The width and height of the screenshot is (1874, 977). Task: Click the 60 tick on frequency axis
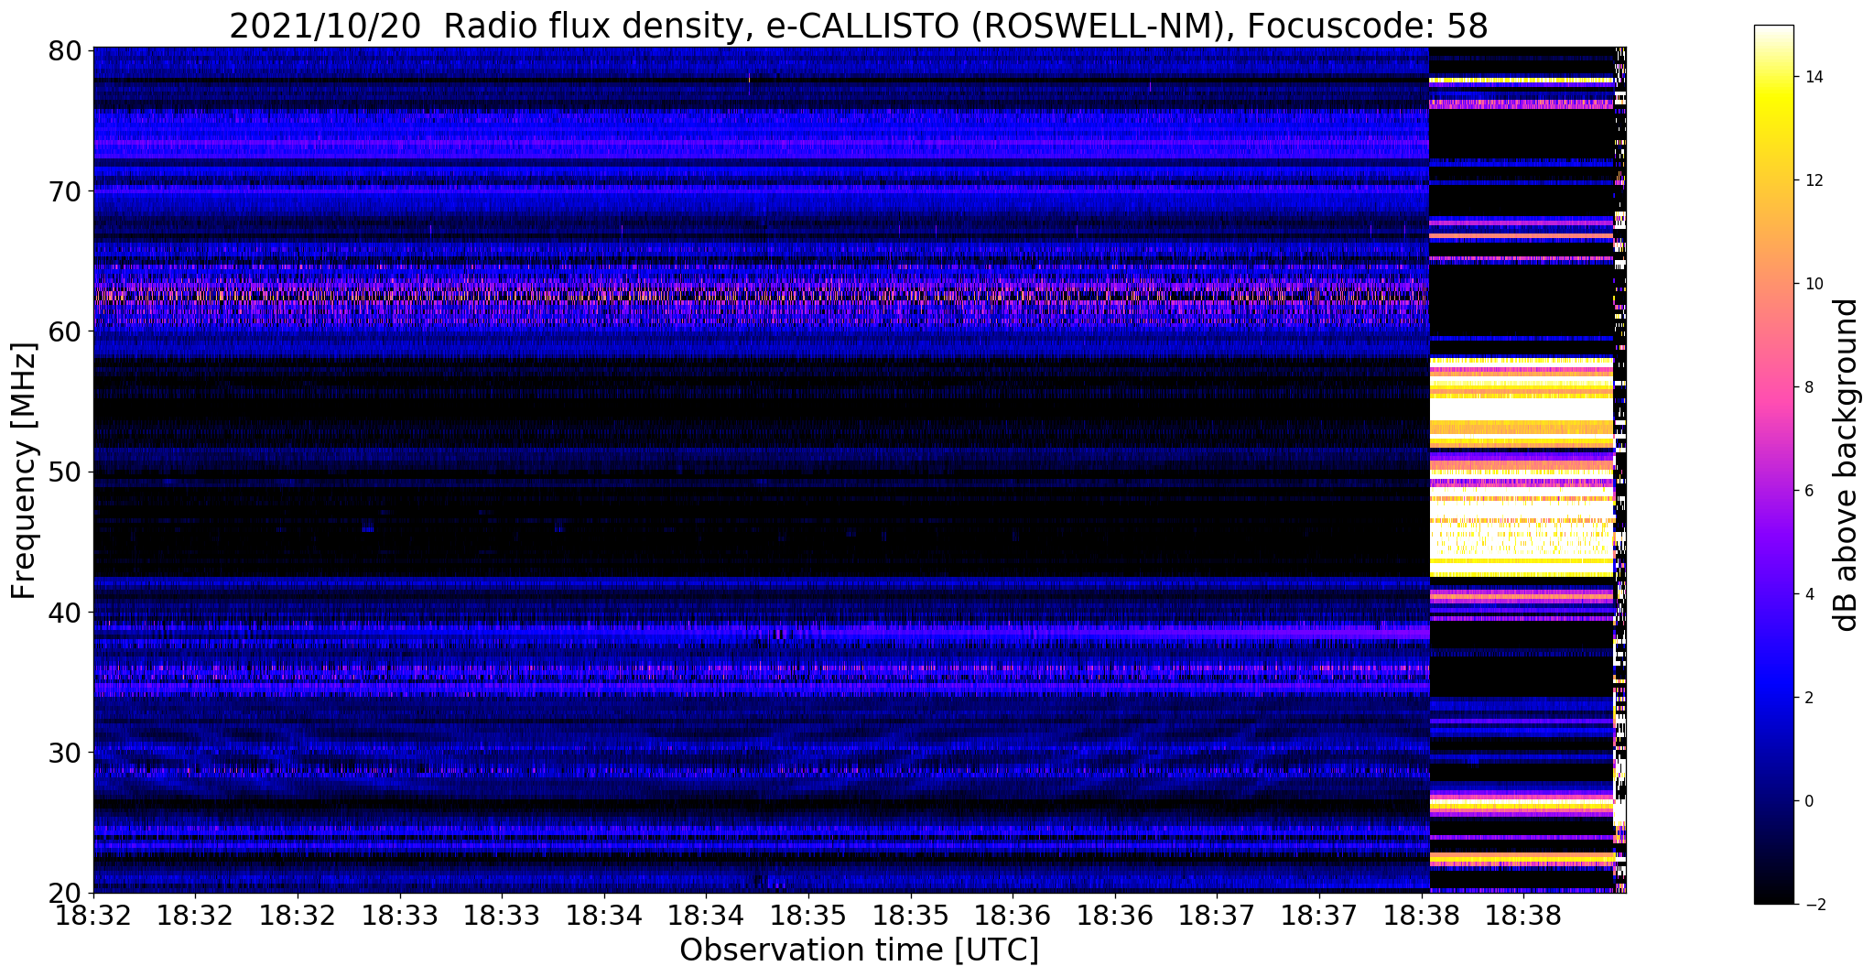click(x=63, y=331)
